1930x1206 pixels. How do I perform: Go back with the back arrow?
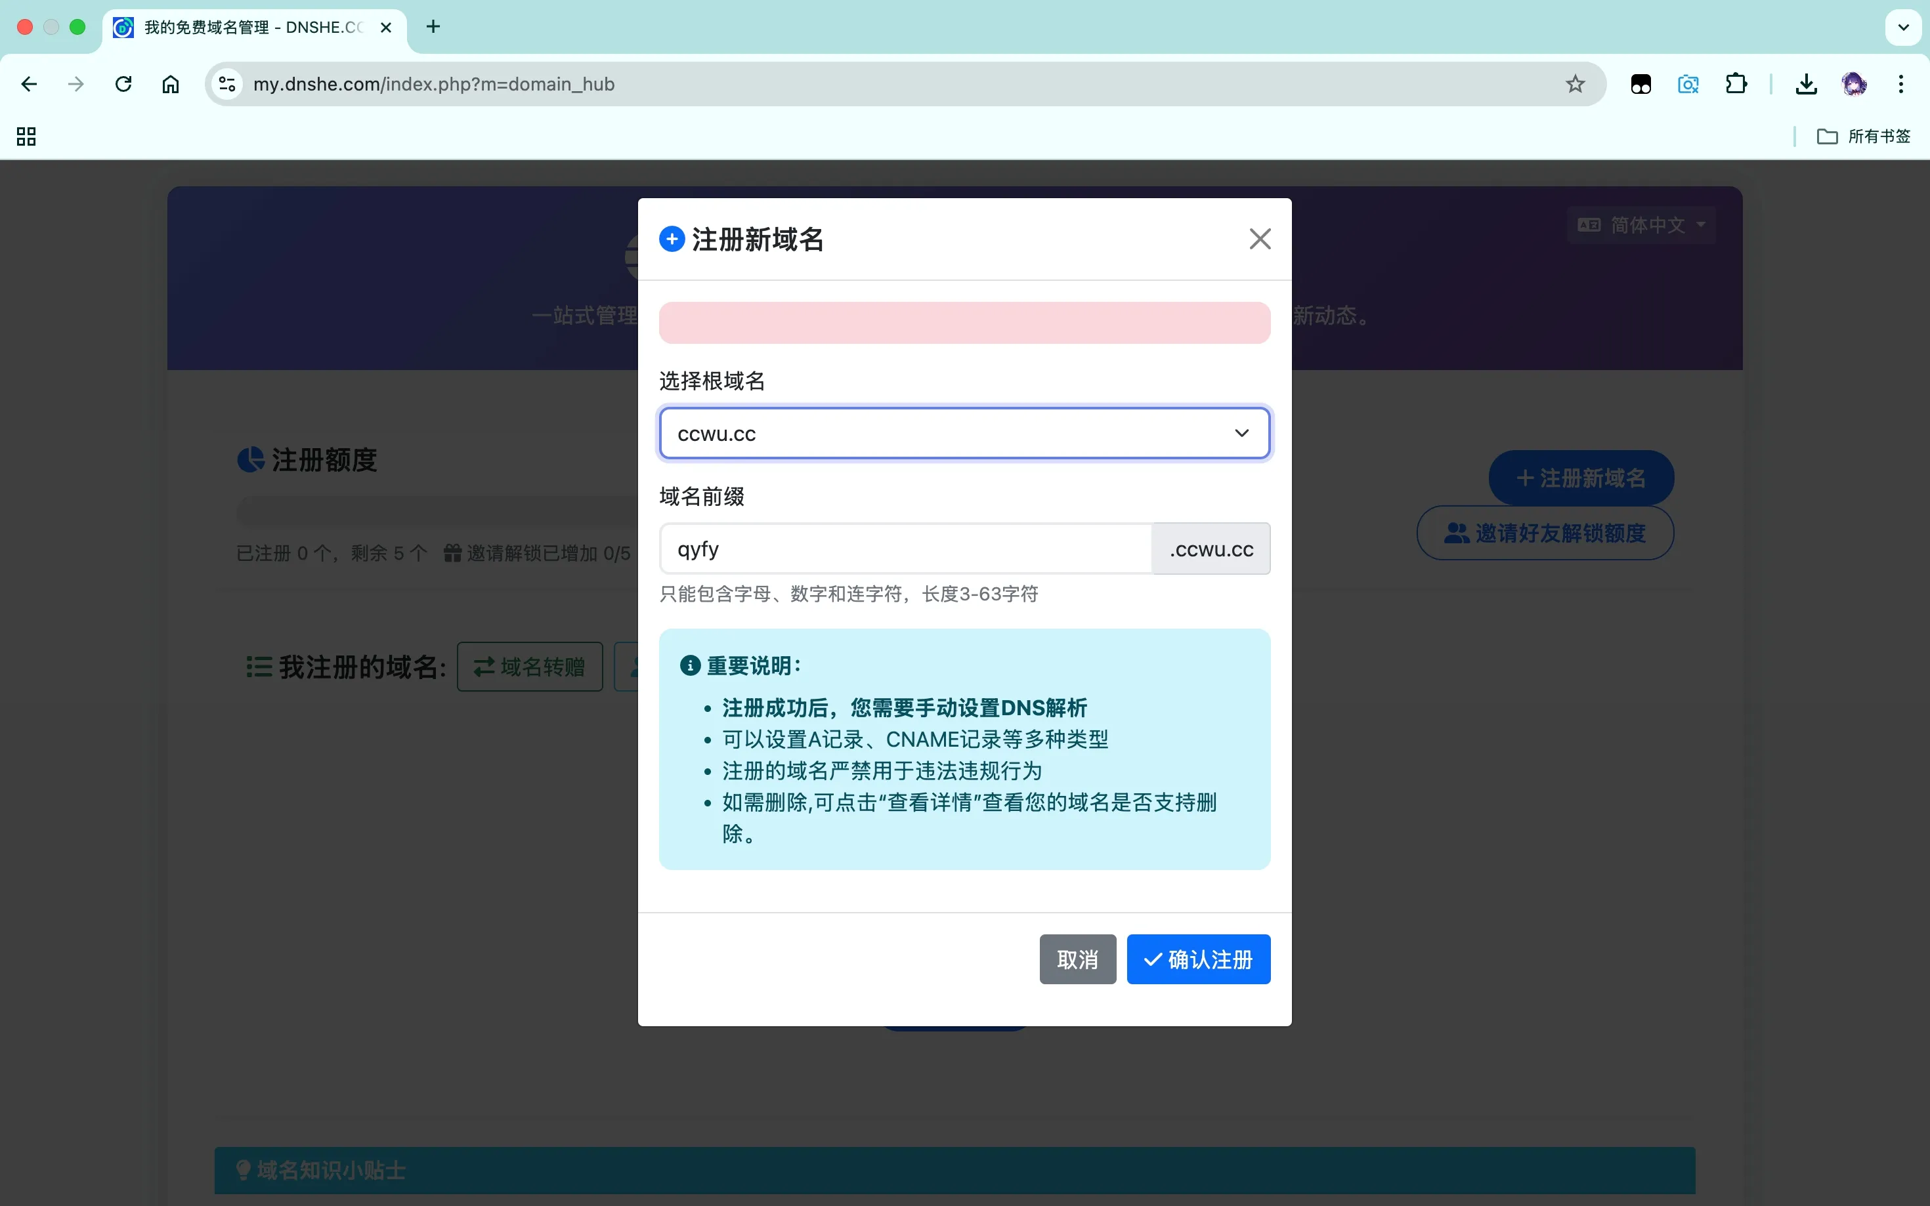click(30, 84)
